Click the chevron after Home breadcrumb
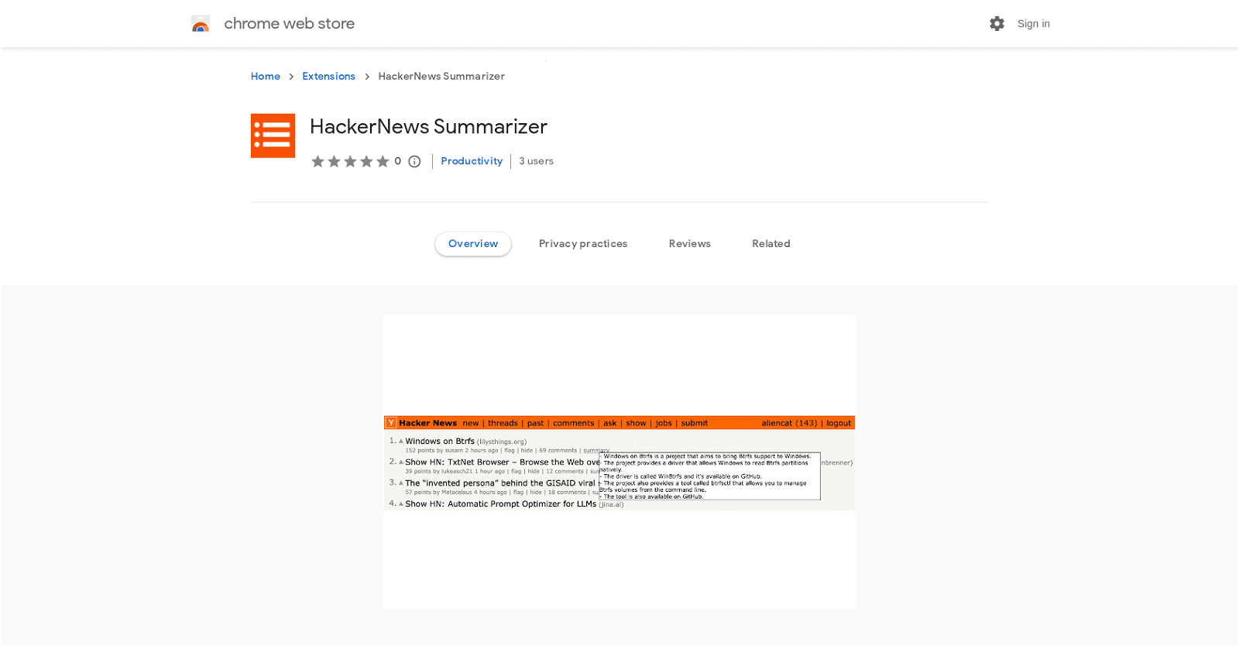The image size is (1239, 646). click(290, 76)
